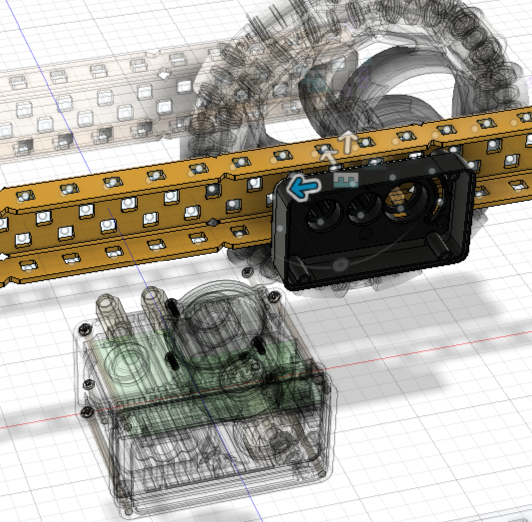Click the circular rotation handle on the arc
Viewport: 532px width, 522px height.
[x=340, y=265]
